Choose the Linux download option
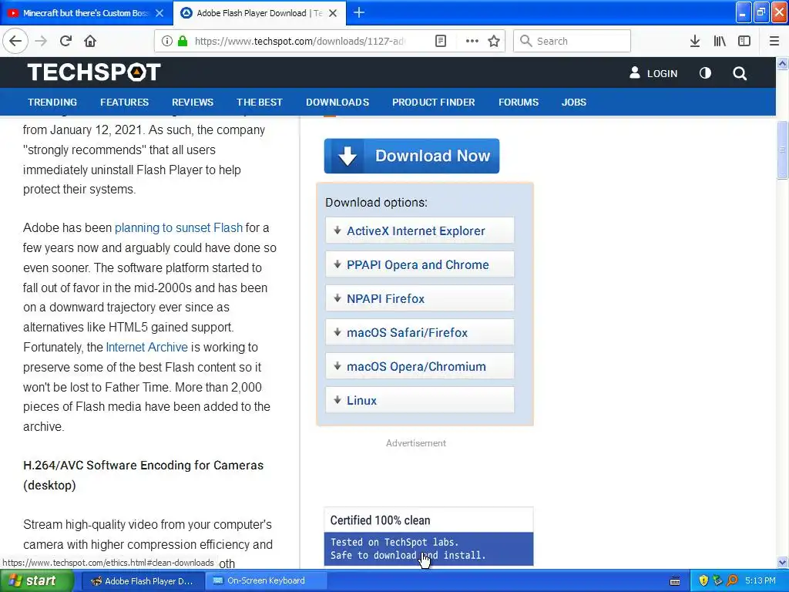The width and height of the screenshot is (789, 592). pyautogui.click(x=420, y=400)
